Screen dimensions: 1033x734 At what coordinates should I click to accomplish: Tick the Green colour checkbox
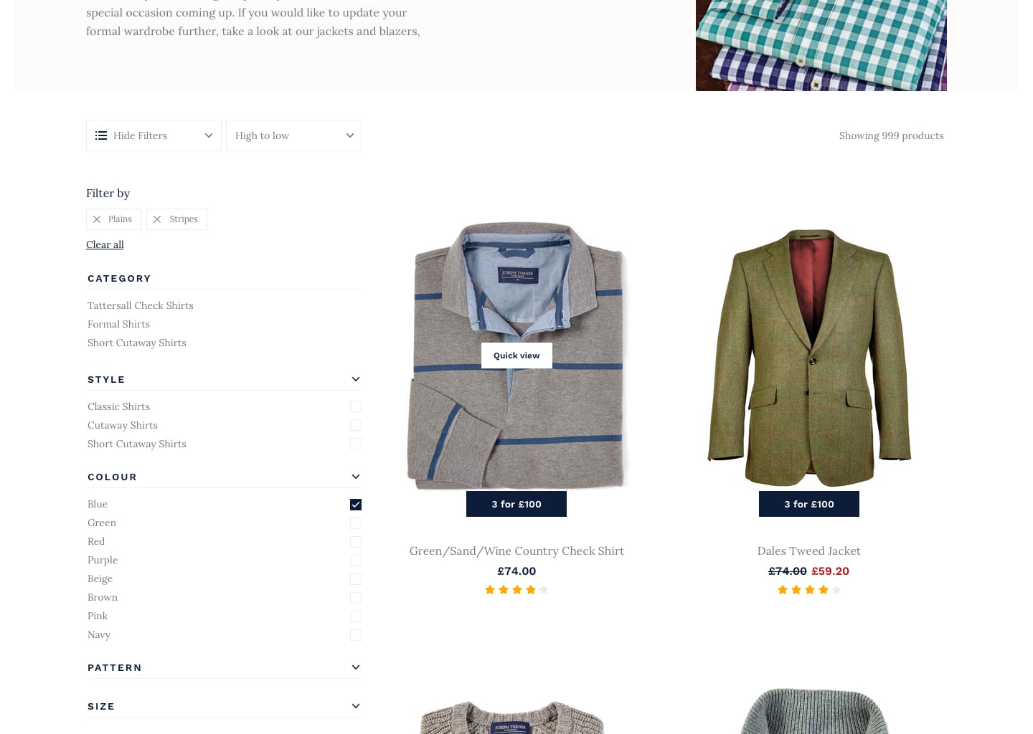point(356,523)
